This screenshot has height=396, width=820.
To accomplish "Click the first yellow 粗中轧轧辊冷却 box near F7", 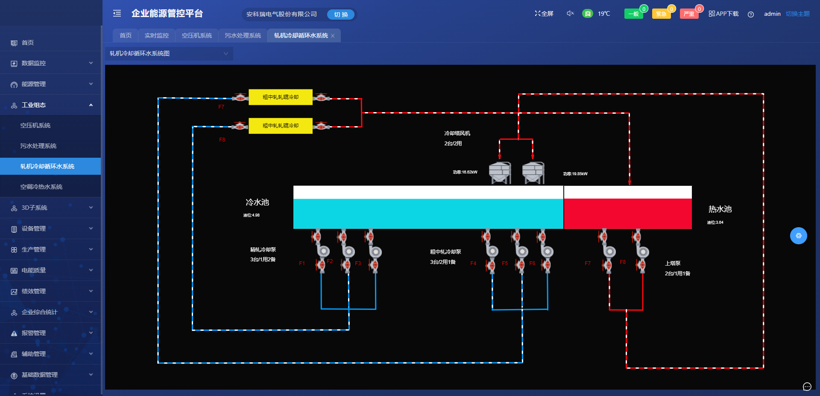I will [x=281, y=97].
